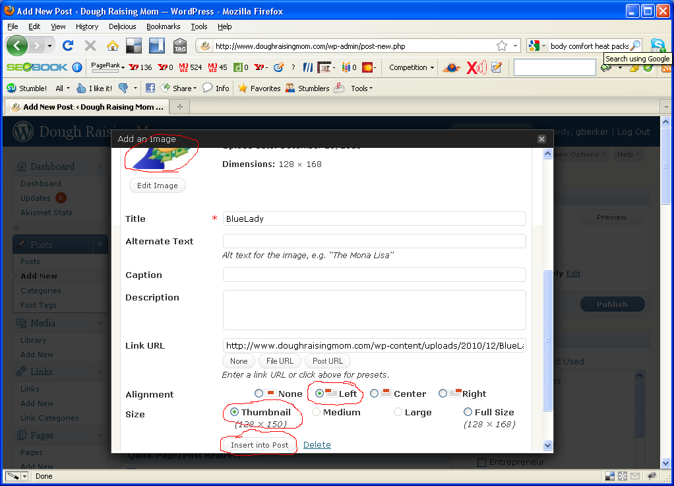Open the StumbleUpon All topics dropdown
674x486 pixels.
coord(63,88)
